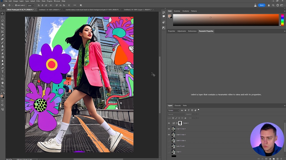Open the Kind filter dropdown in Layers
Image resolution: width=286 pixels, height=160 pixels.
pos(174,110)
